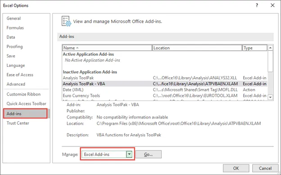Click the VBA functions description text
281x175 pixels.
pyautogui.click(x=129, y=135)
